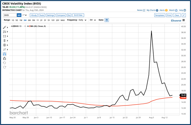Image resolution: width=191 pixels, height=125 pixels.
Task: Click the $VIX black color swatch
Action: coord(14,26)
